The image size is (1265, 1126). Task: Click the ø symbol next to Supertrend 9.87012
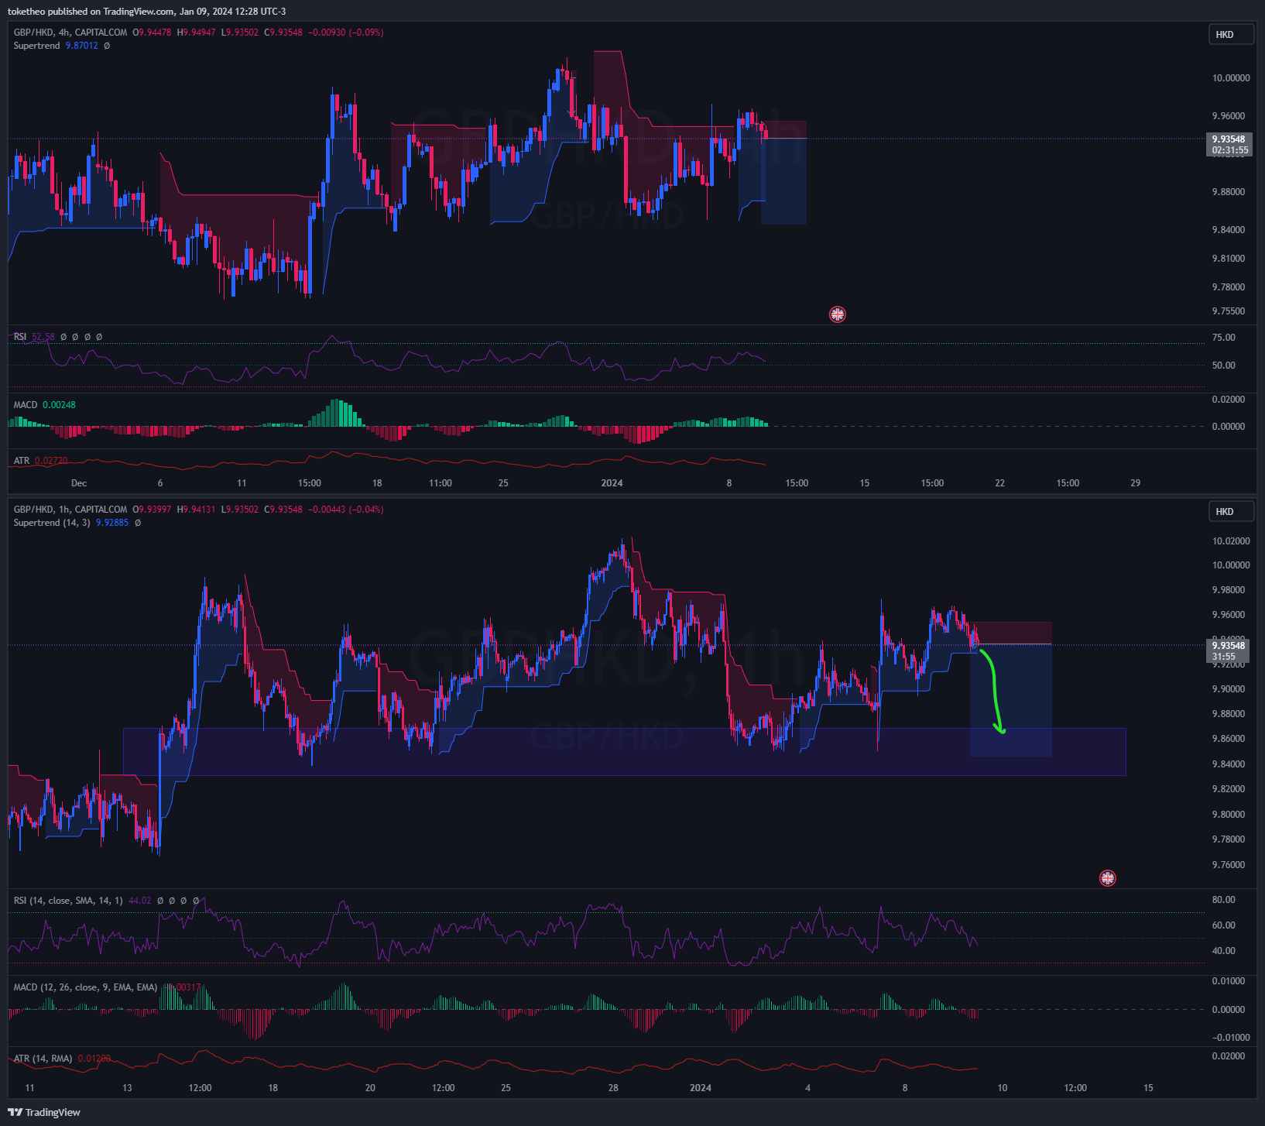(107, 46)
